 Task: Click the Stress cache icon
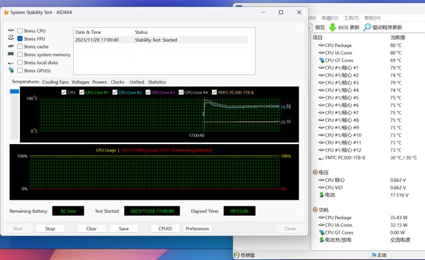coord(11,46)
